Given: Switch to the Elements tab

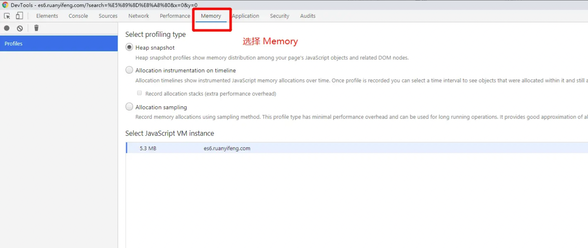Looking at the screenshot, I should pos(47,16).
